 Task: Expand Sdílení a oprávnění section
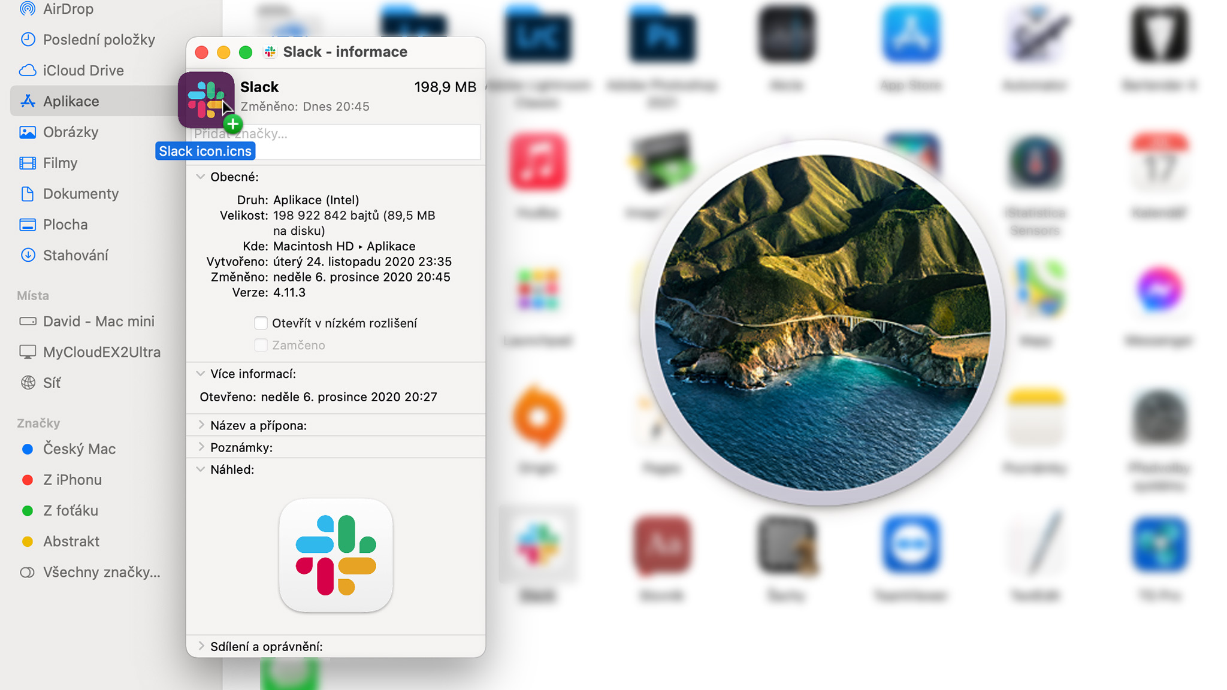[x=201, y=646]
